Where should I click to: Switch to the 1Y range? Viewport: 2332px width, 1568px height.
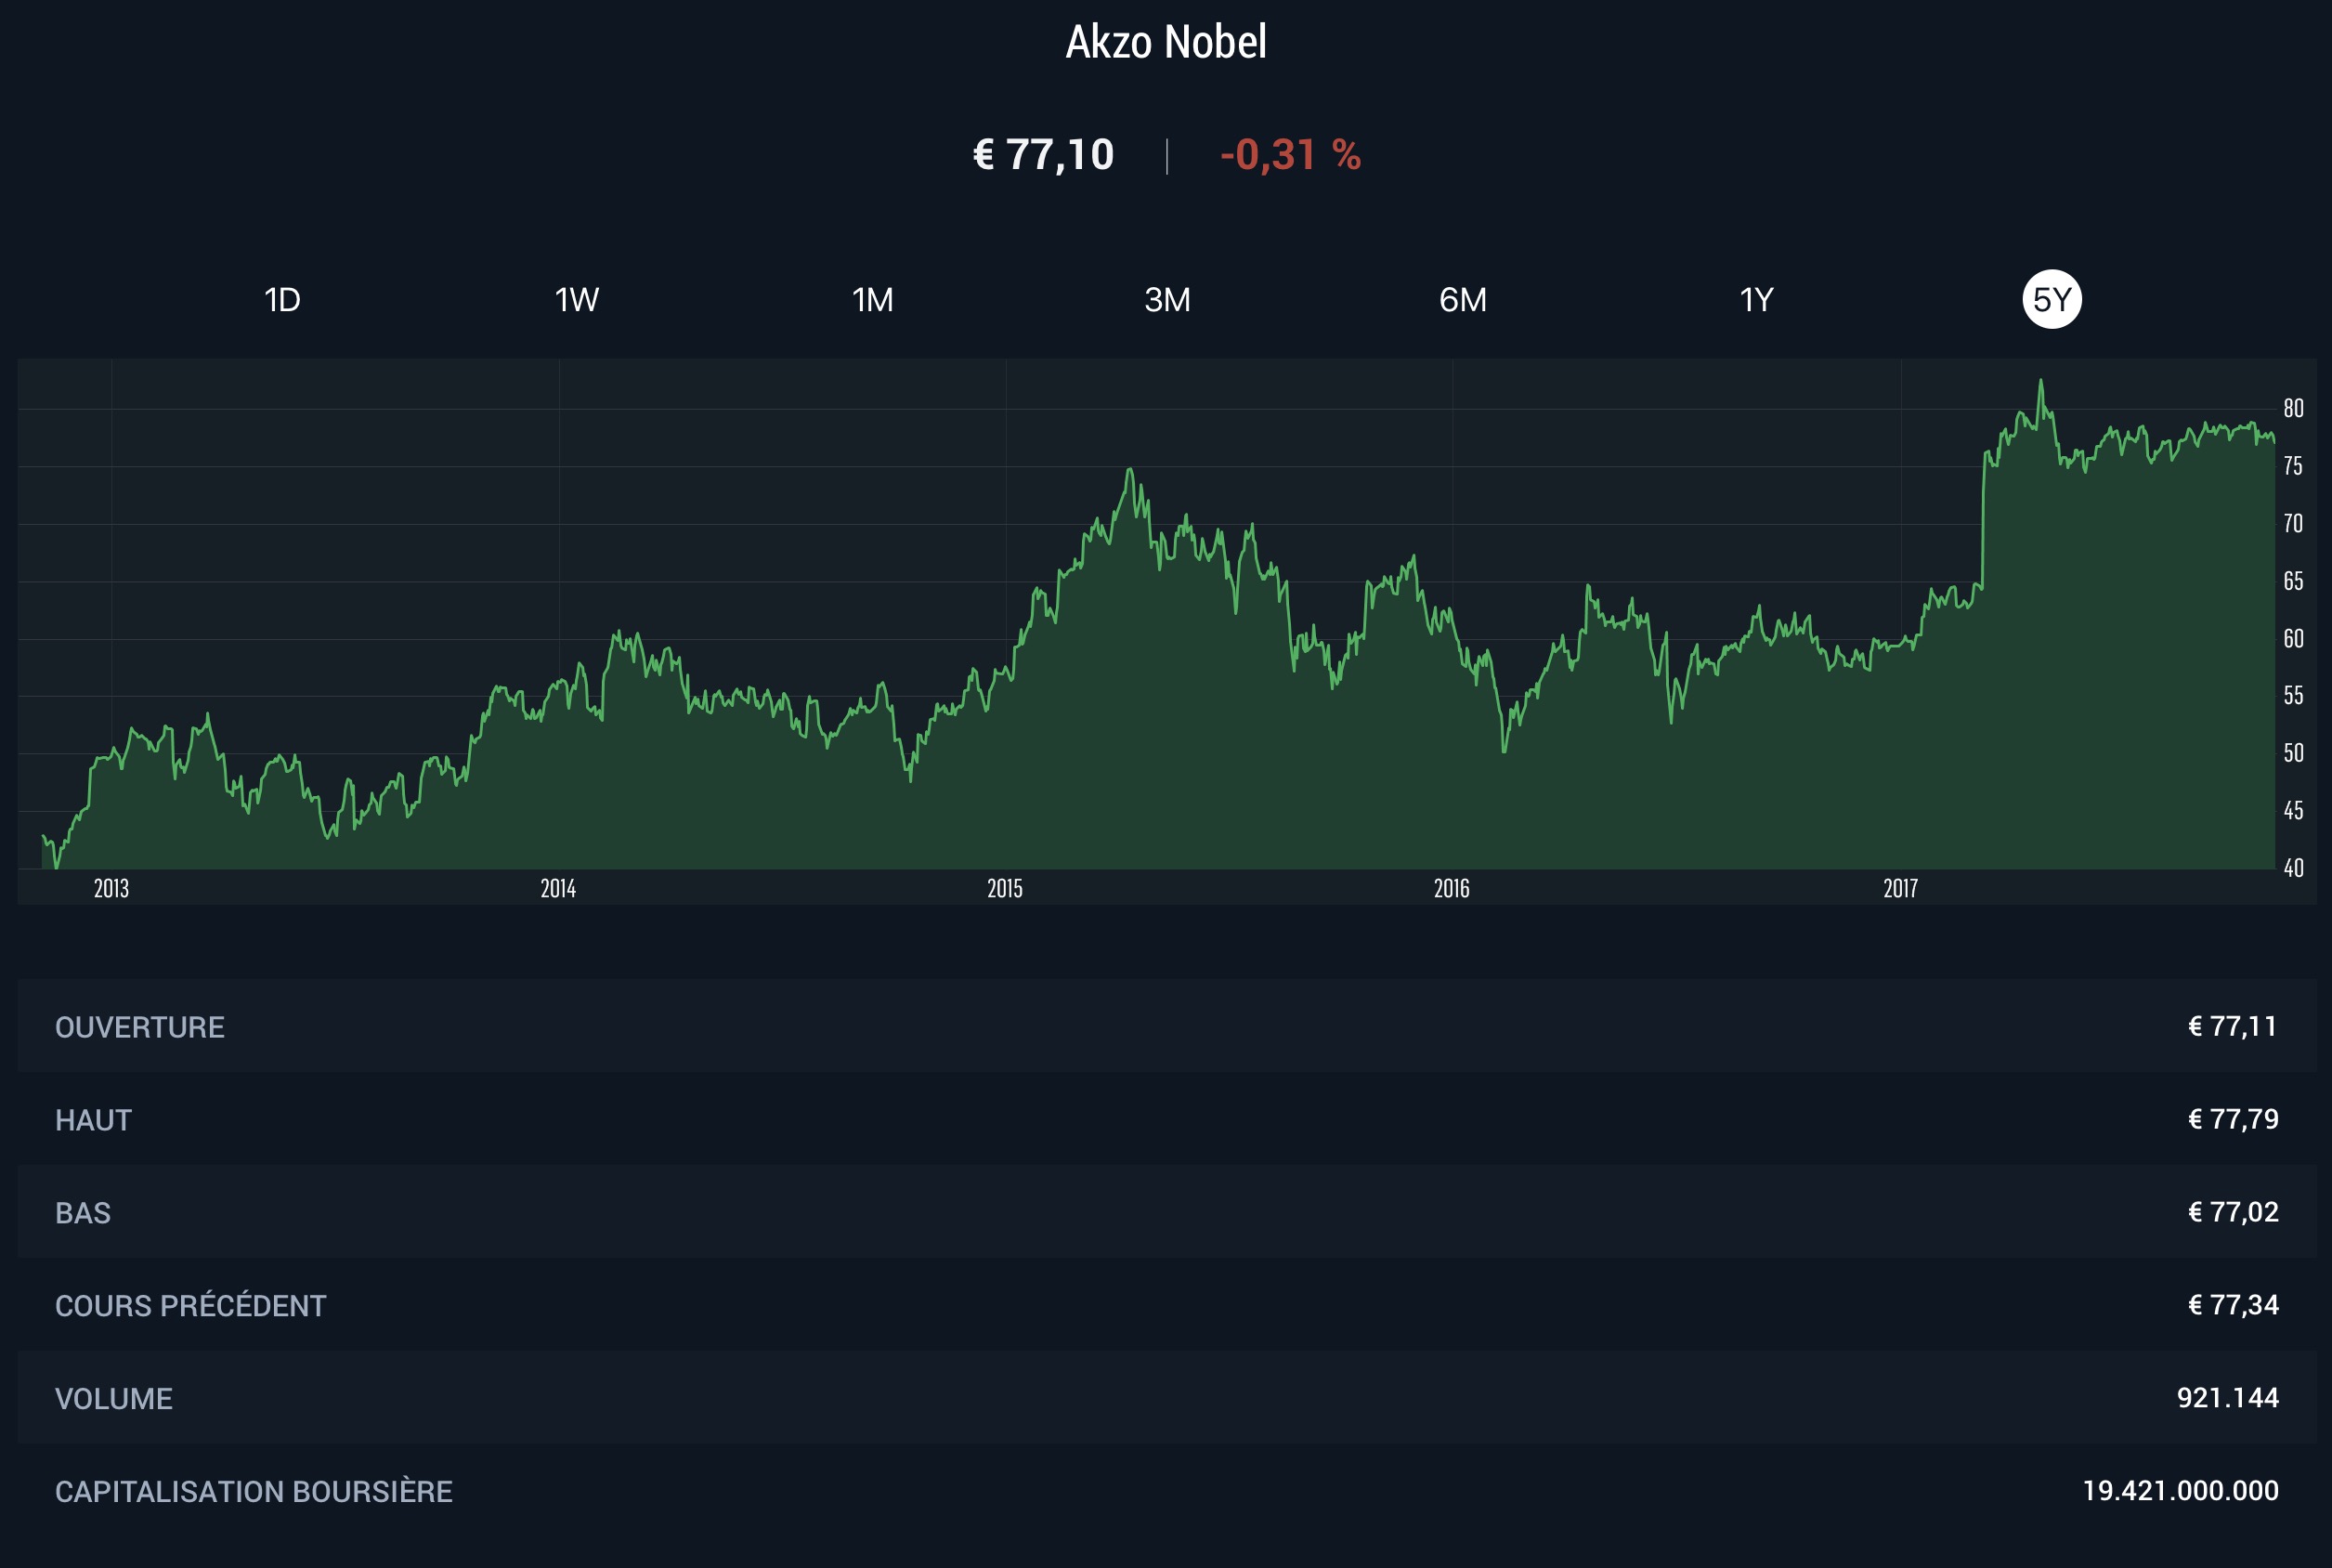click(1756, 299)
